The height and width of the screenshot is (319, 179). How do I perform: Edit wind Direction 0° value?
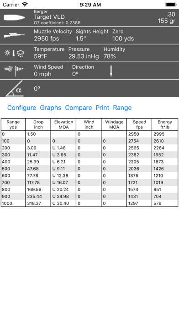pos(75,74)
